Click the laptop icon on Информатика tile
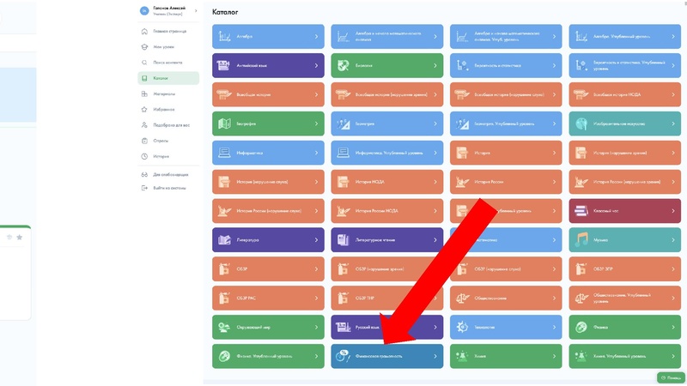 coord(224,153)
